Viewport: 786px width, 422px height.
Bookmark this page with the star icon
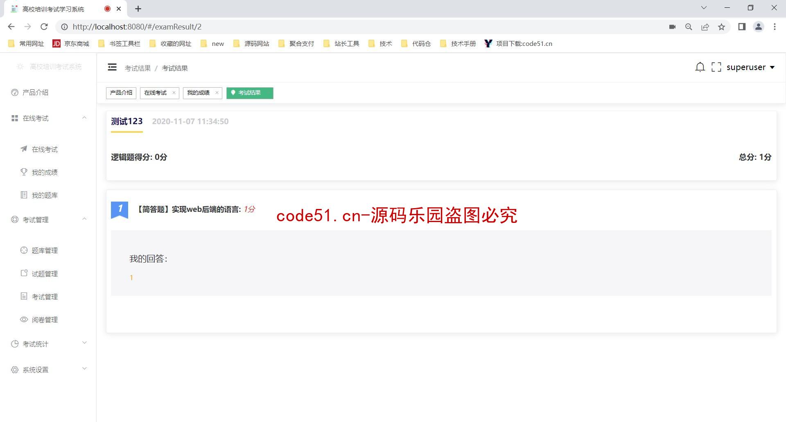(721, 27)
